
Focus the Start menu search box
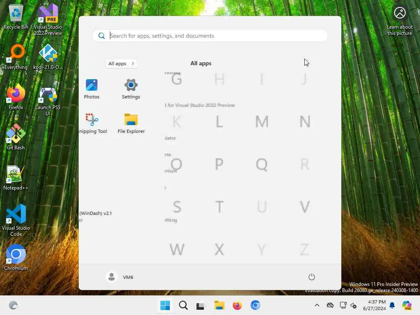[210, 36]
